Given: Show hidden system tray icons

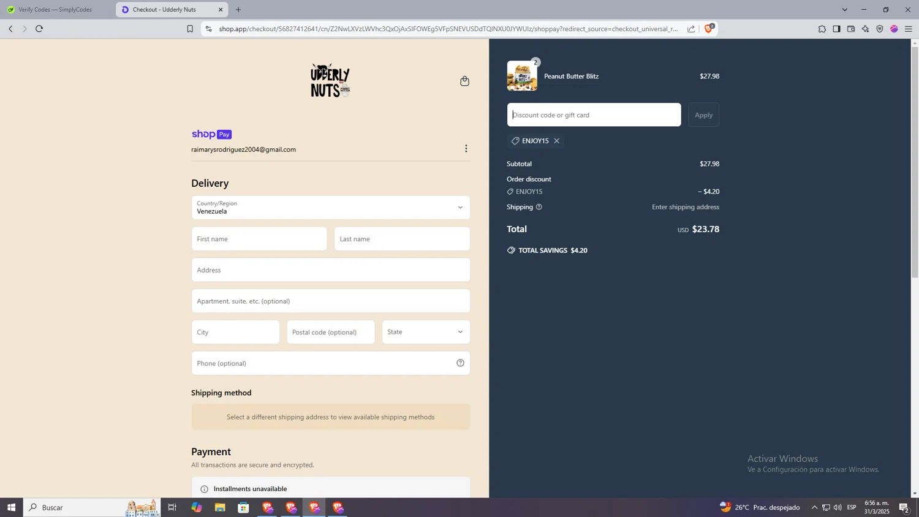Looking at the screenshot, I should (814, 507).
